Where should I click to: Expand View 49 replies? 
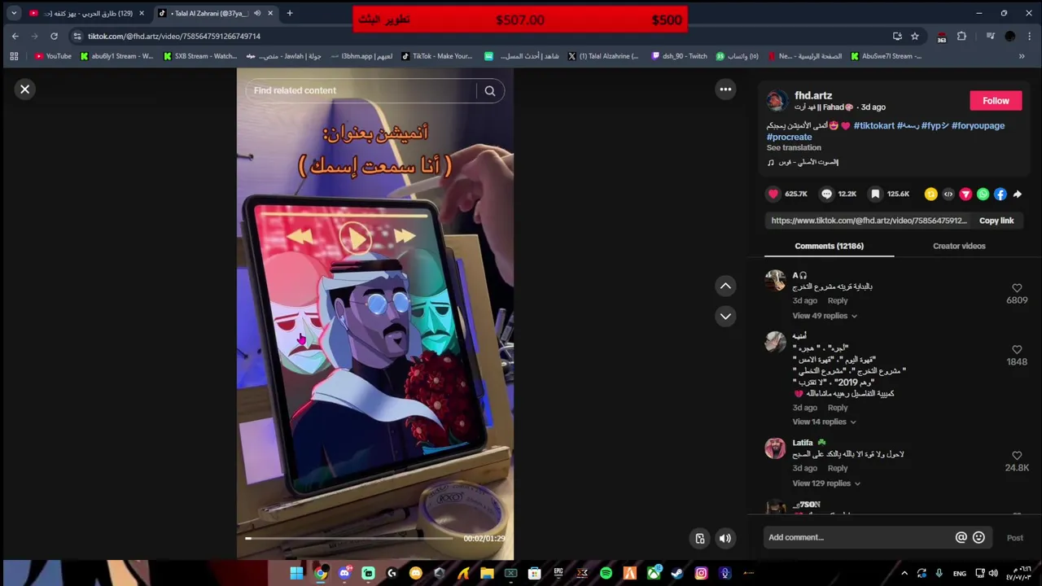824,316
